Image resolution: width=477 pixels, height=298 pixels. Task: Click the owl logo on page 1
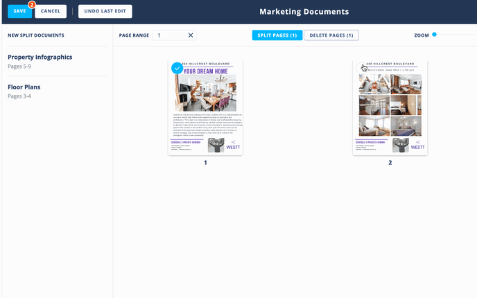(216, 144)
